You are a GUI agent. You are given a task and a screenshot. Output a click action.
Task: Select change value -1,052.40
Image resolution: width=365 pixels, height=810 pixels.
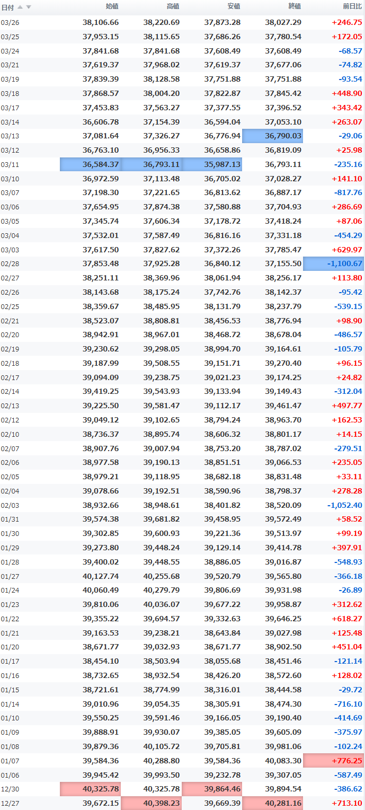coord(345,505)
